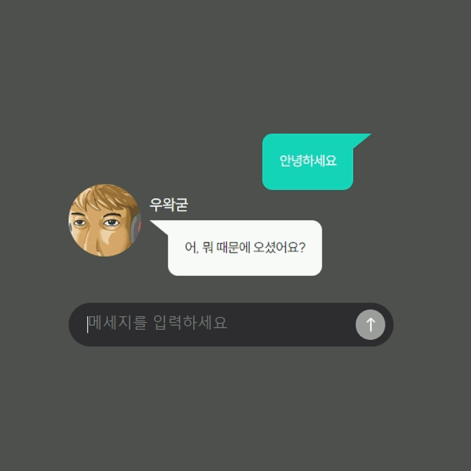Screen dimensions: 471x471
Task: Click the blonde hair in the avatar
Action: pyautogui.click(x=104, y=197)
